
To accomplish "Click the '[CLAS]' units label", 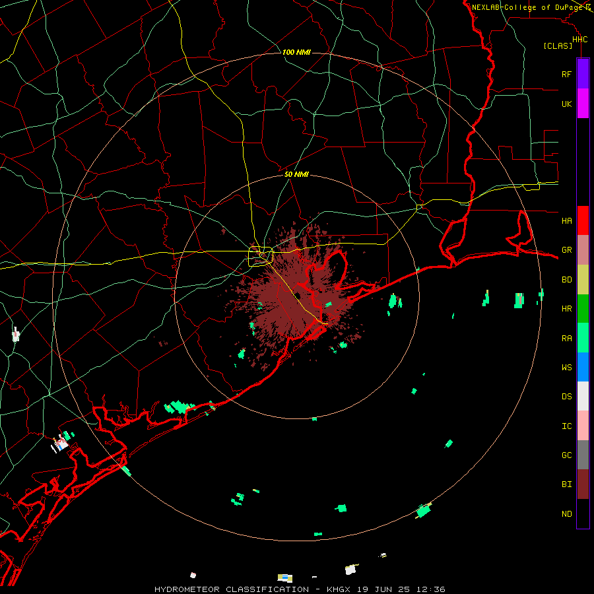I will click(558, 46).
